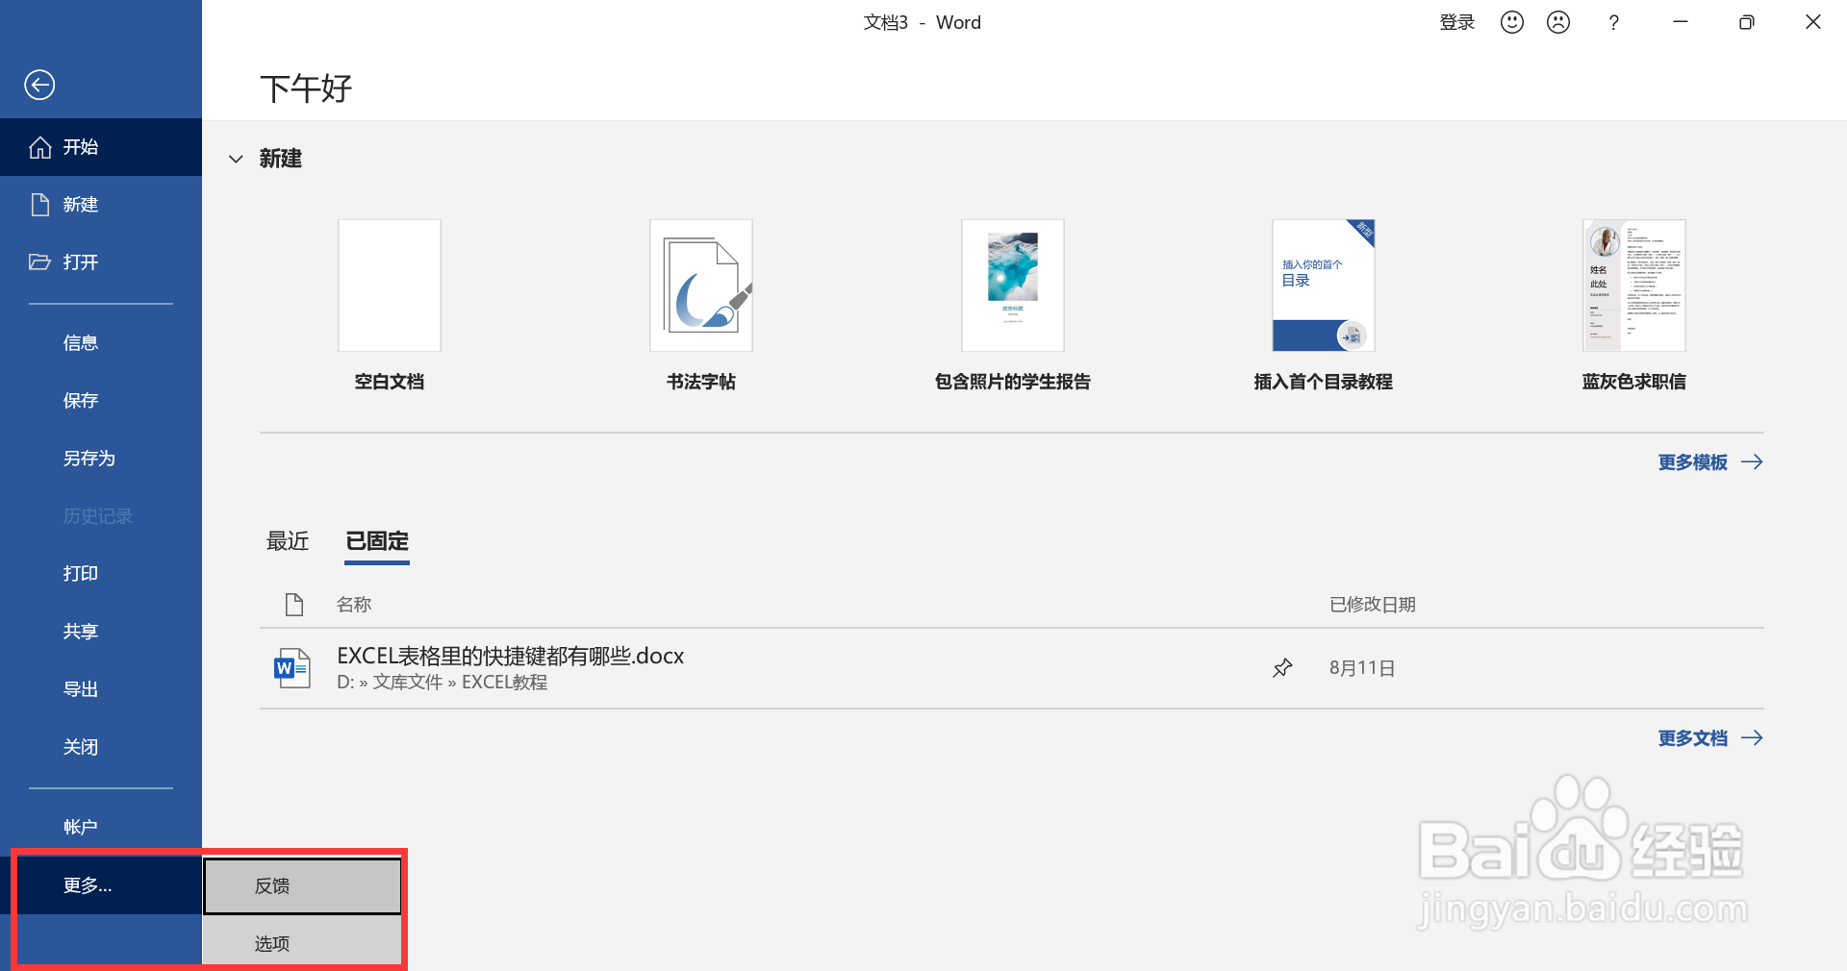Open the 包含照片的学生报告 template thumbnail
1847x971 pixels.
click(1013, 286)
